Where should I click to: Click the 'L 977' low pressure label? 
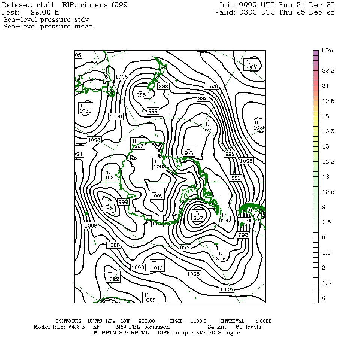click(x=189, y=151)
